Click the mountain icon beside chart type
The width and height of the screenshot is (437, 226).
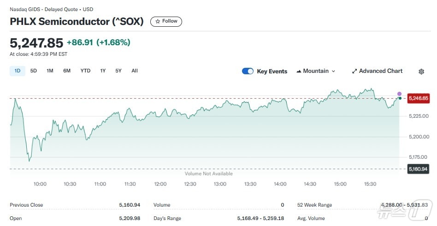point(299,71)
